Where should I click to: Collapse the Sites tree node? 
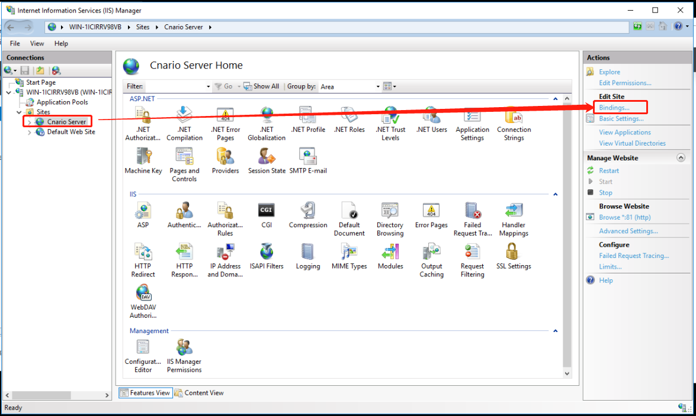pyautogui.click(x=19, y=112)
